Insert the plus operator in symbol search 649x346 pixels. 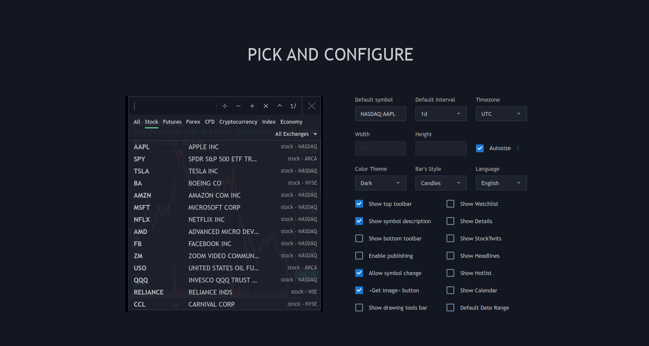252,106
